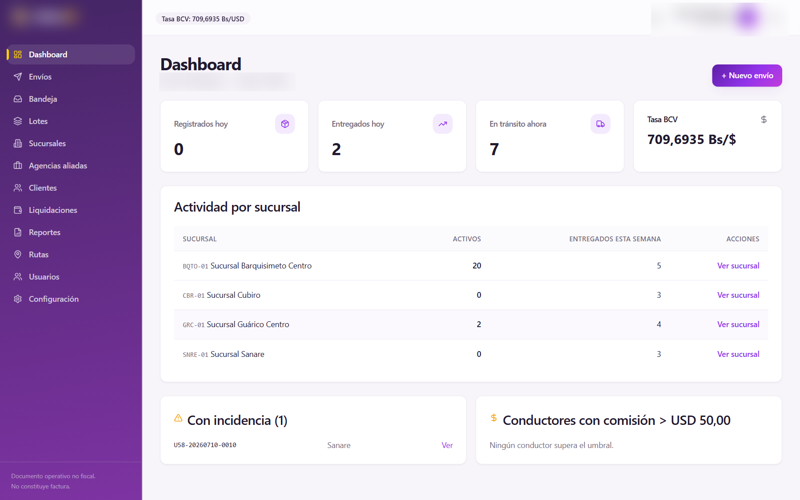The image size is (800, 500).
Task: Click the Tasa BCV rate badge in the top bar
Action: [203, 19]
